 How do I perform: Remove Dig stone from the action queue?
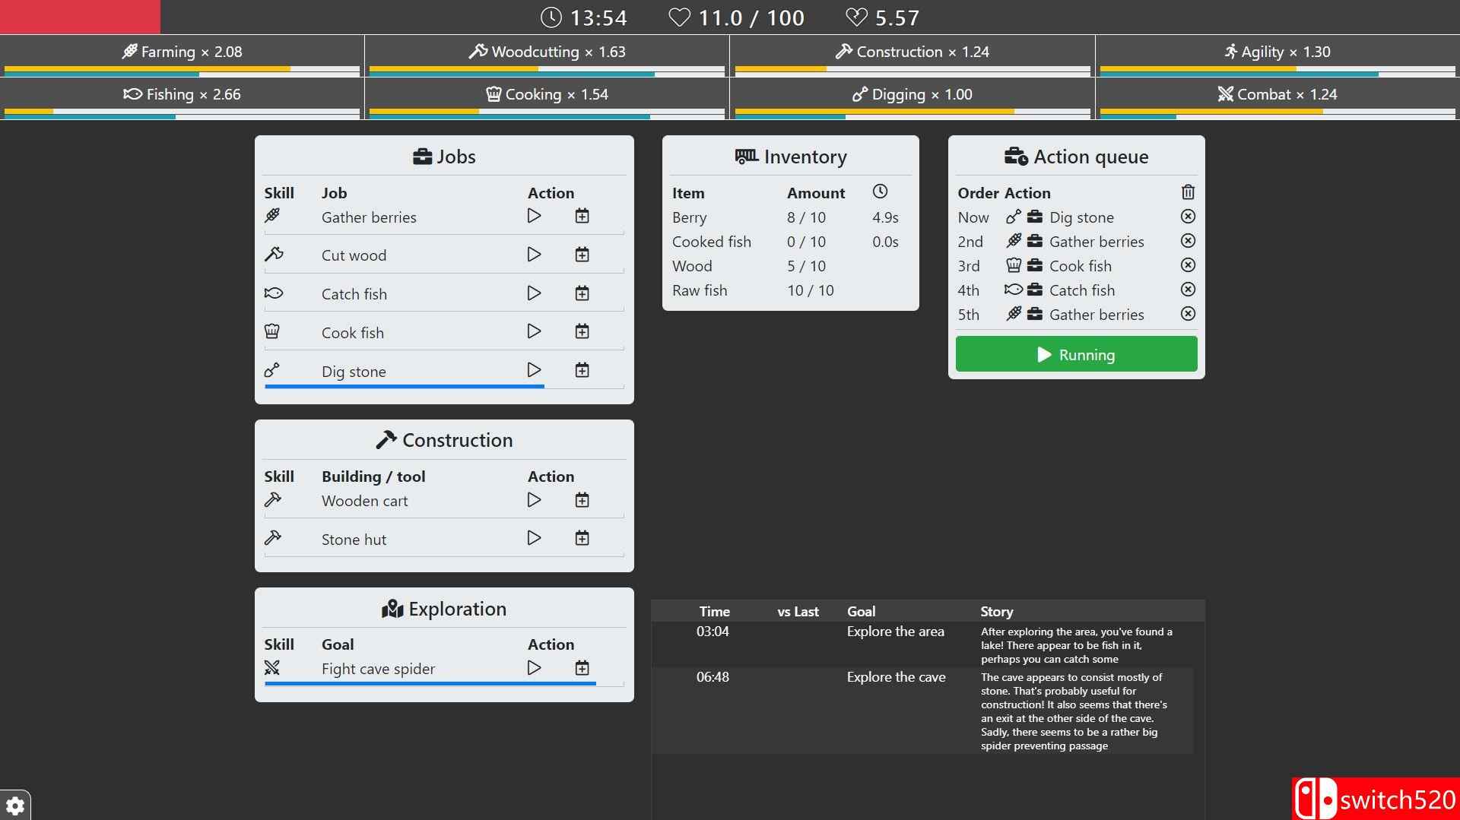[1188, 217]
